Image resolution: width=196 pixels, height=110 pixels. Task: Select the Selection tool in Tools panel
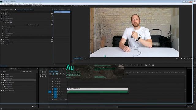(40, 70)
